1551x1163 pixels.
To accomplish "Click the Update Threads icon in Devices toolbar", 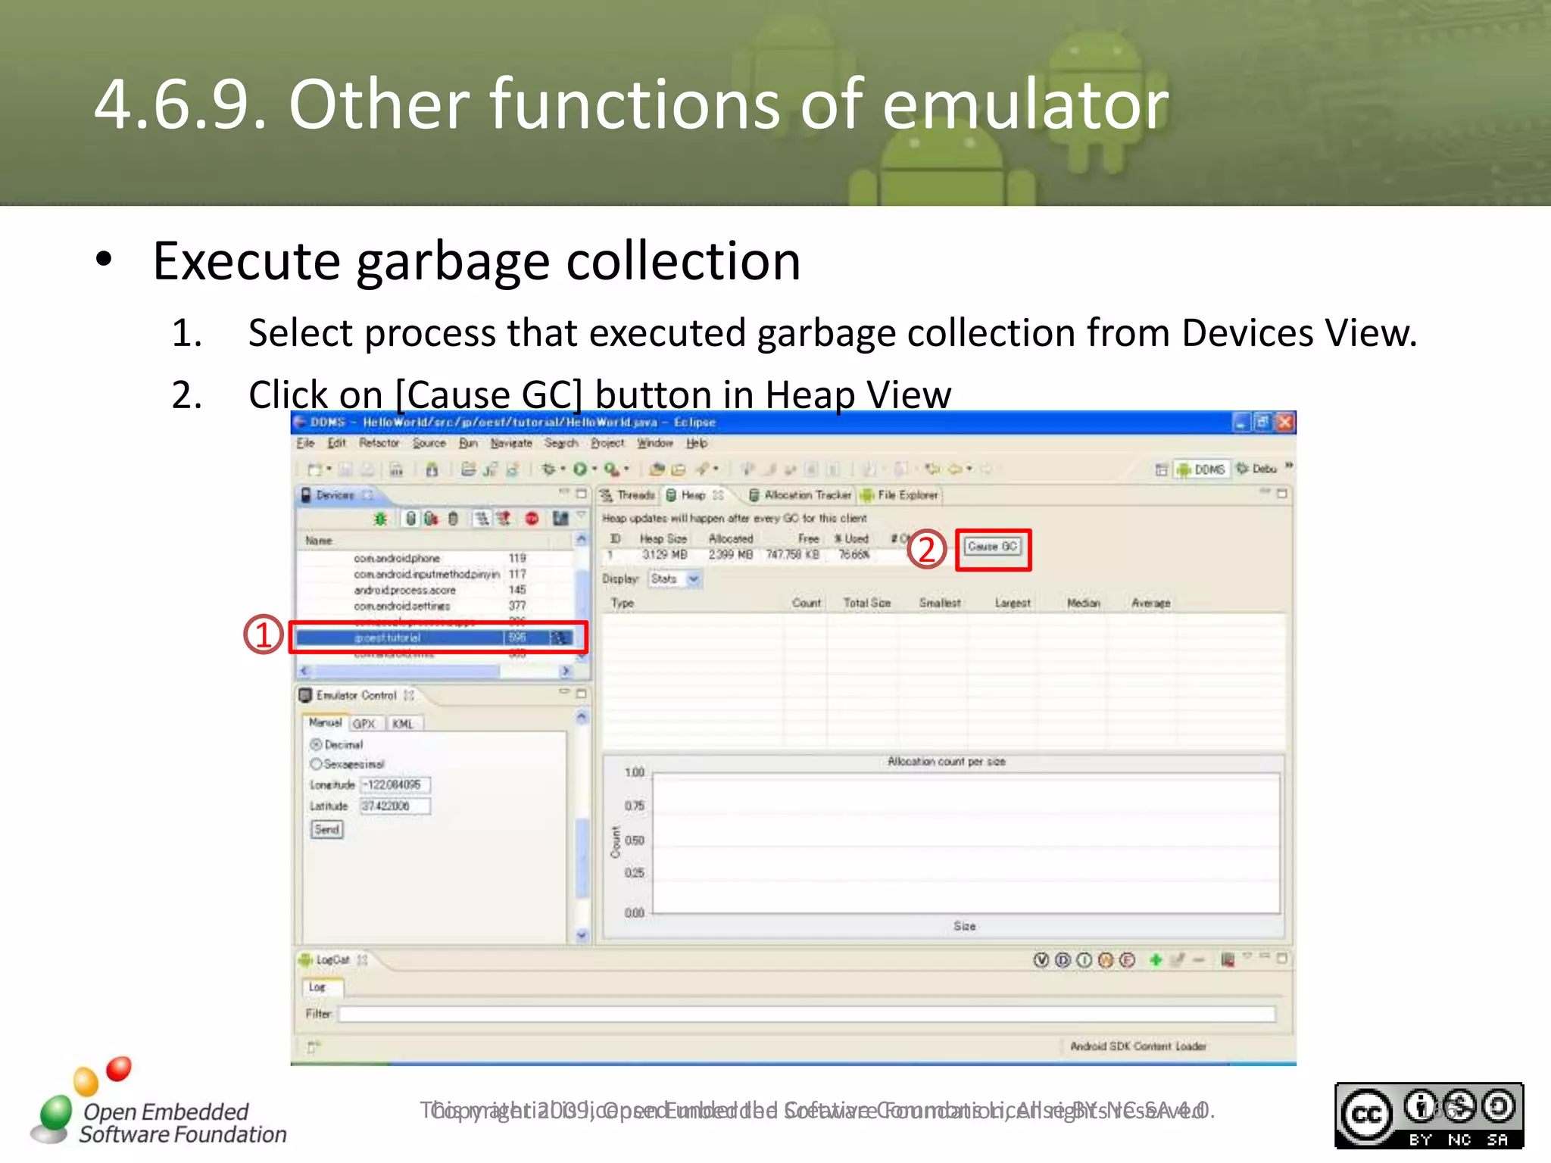I will tap(482, 519).
